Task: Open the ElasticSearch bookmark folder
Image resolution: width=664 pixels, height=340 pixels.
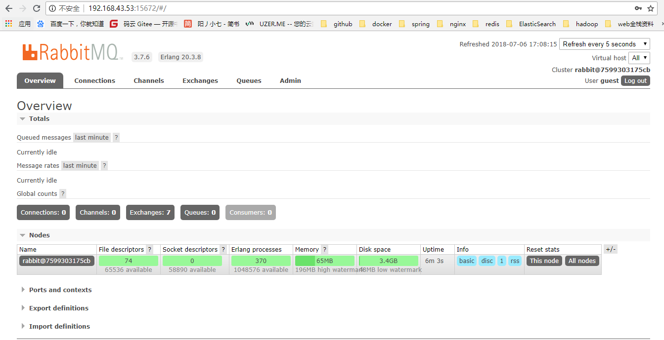Action: pyautogui.click(x=531, y=24)
